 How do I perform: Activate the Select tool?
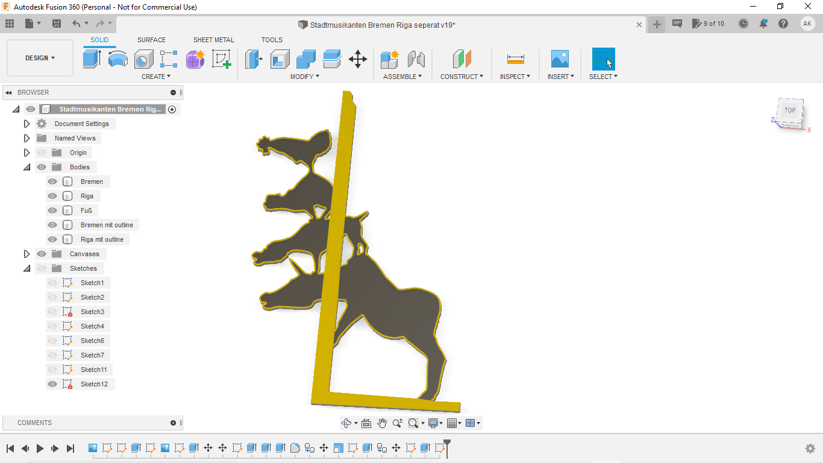604,59
